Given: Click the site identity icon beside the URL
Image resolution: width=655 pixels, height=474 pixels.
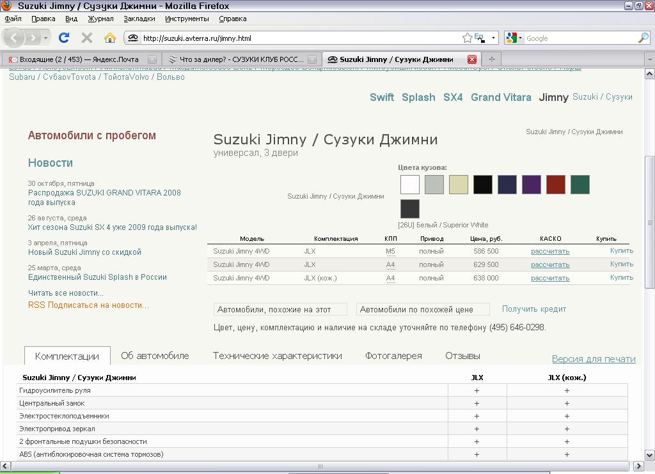Looking at the screenshot, I should coord(133,38).
